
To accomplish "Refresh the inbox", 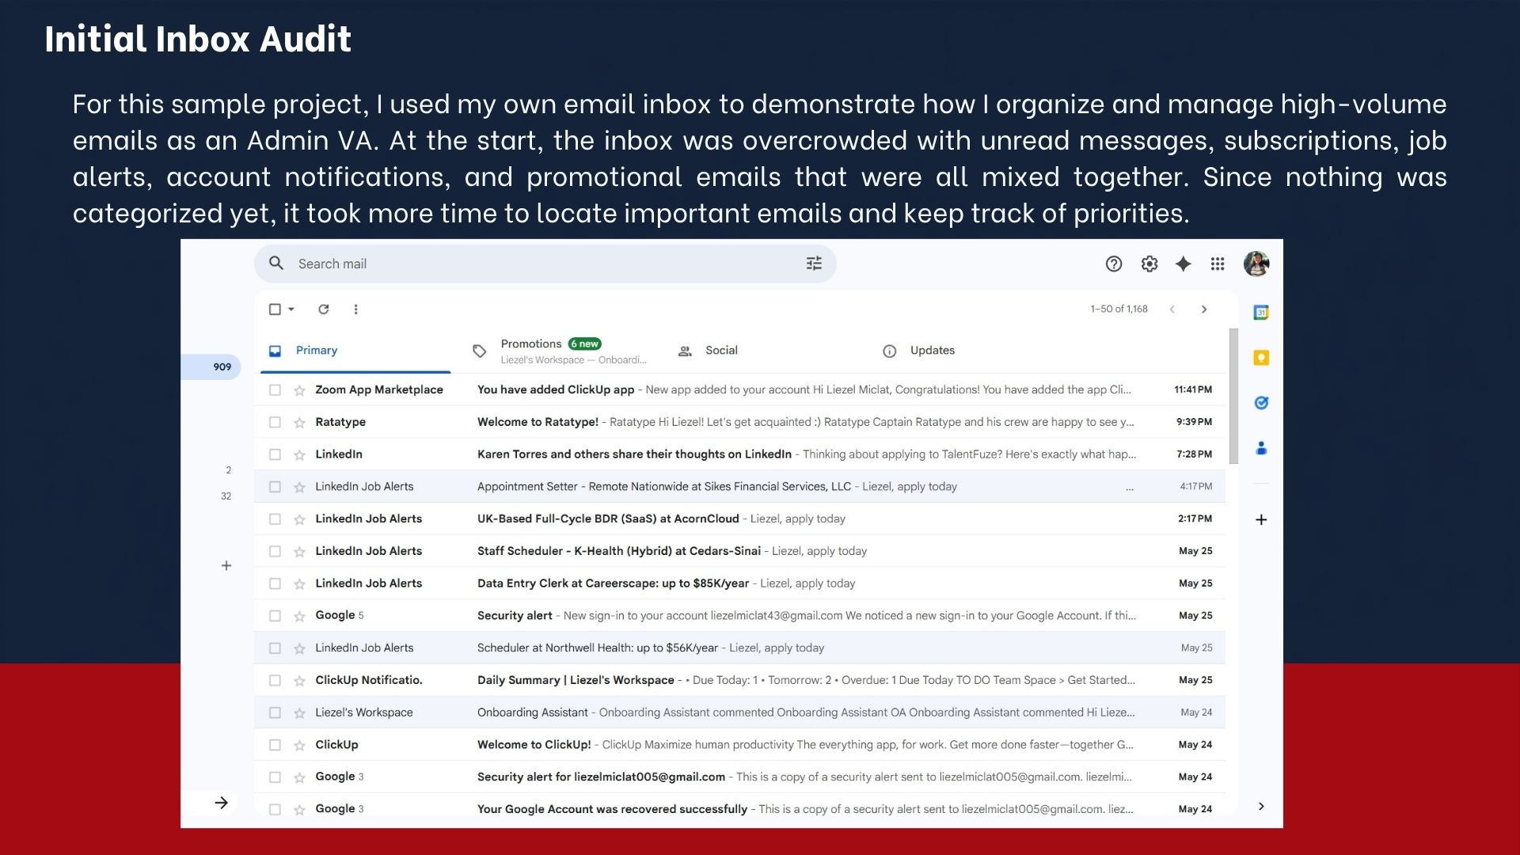I will pos(324,309).
